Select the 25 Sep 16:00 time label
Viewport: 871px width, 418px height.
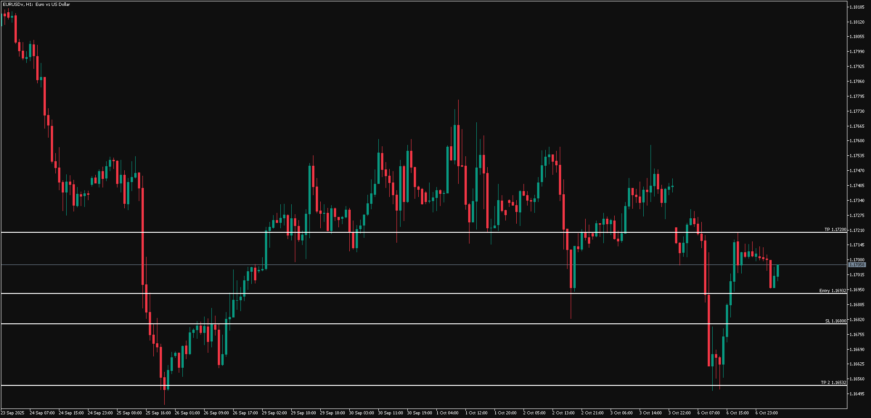(x=158, y=413)
